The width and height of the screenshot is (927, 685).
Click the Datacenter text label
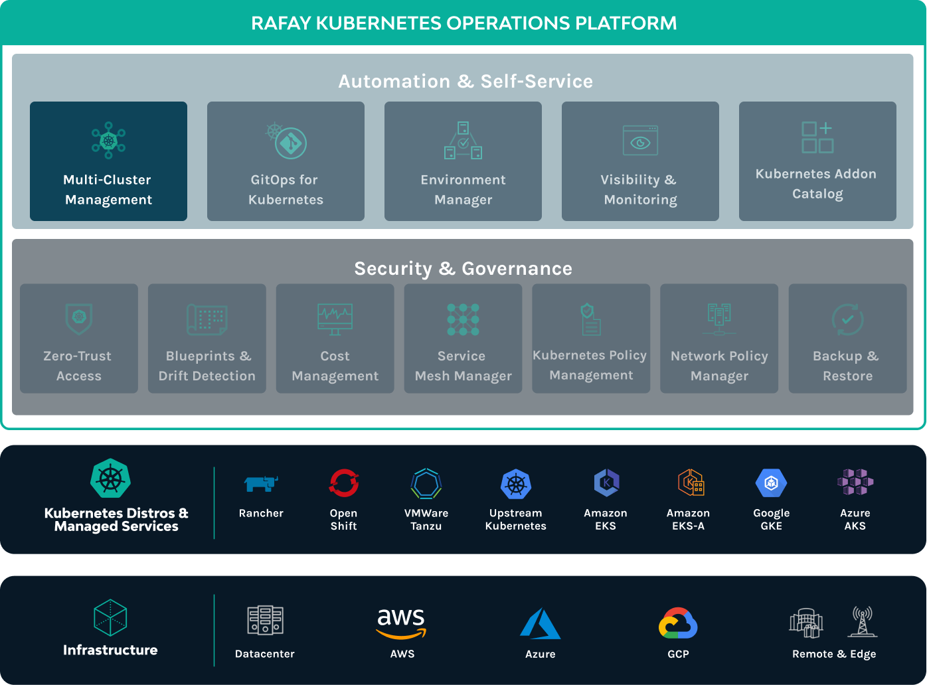265,654
